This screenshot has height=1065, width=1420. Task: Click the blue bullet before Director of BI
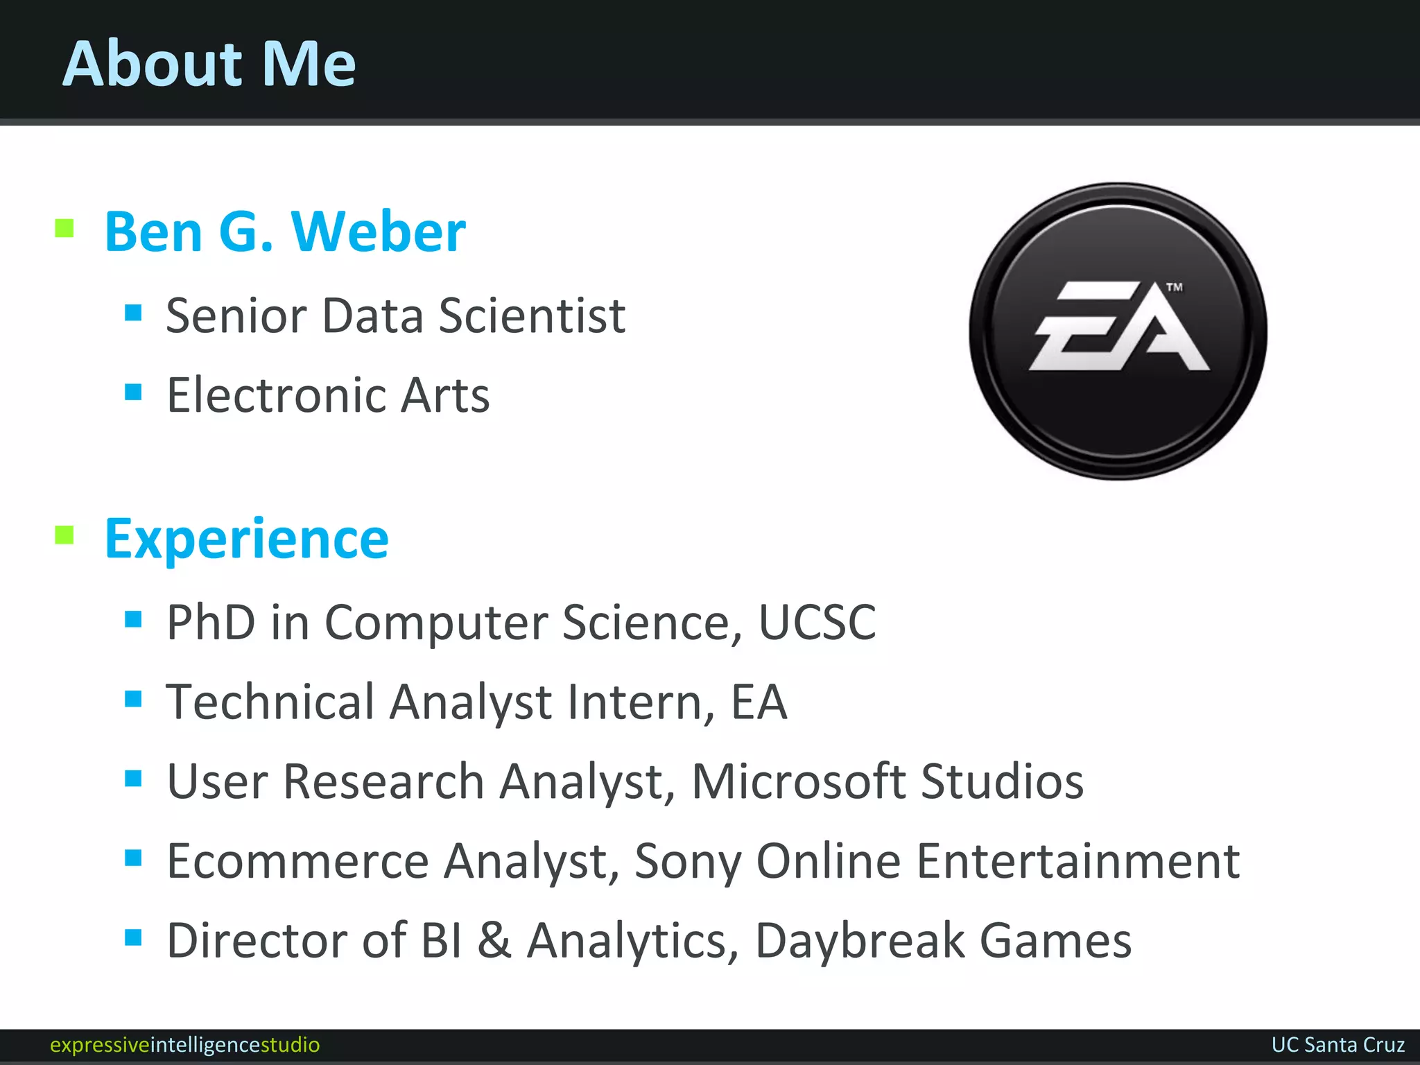coord(133,937)
